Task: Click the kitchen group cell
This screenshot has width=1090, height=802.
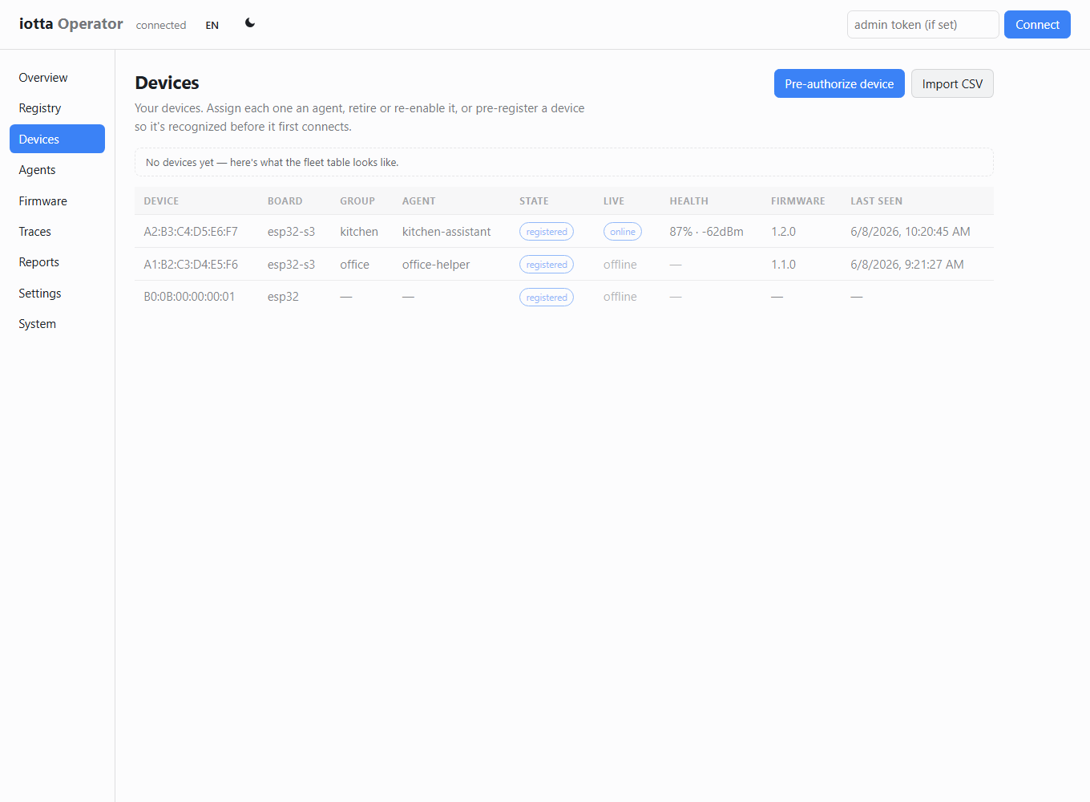Action: [359, 232]
